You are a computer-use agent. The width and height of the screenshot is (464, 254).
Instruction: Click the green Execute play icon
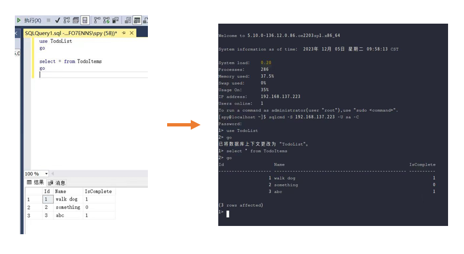pos(19,20)
